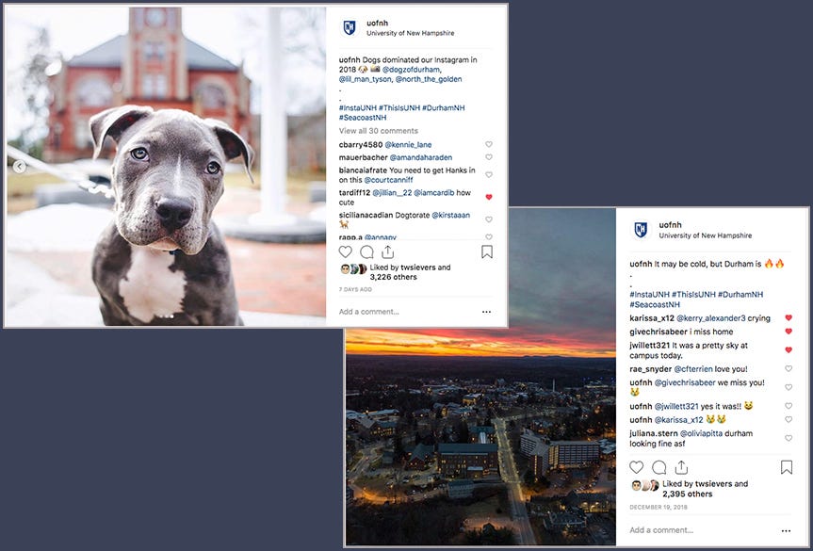
Task: Open the @lil_man_tyson mention
Action: [x=366, y=79]
